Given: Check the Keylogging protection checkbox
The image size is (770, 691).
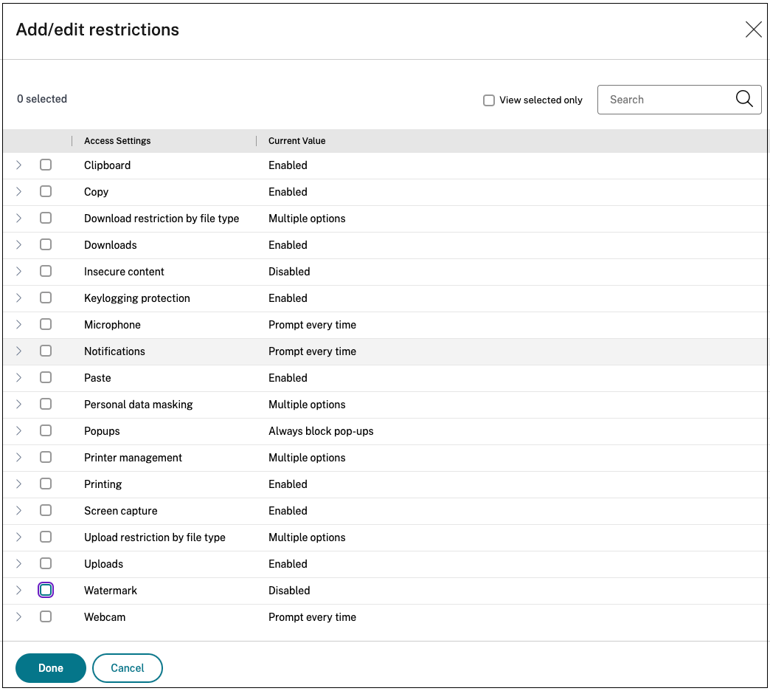Looking at the screenshot, I should 46,298.
